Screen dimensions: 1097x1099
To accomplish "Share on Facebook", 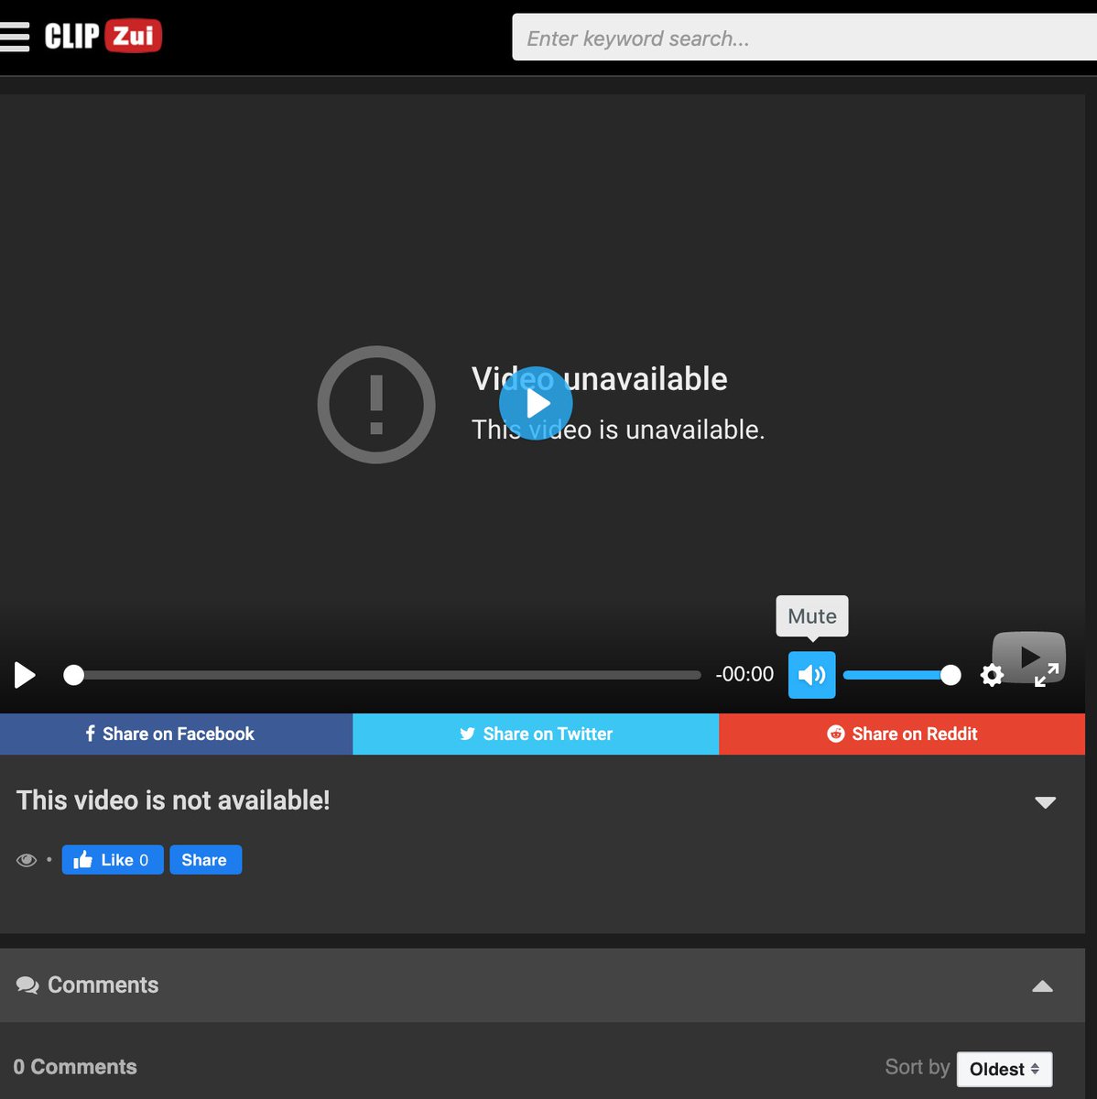I will pos(176,734).
